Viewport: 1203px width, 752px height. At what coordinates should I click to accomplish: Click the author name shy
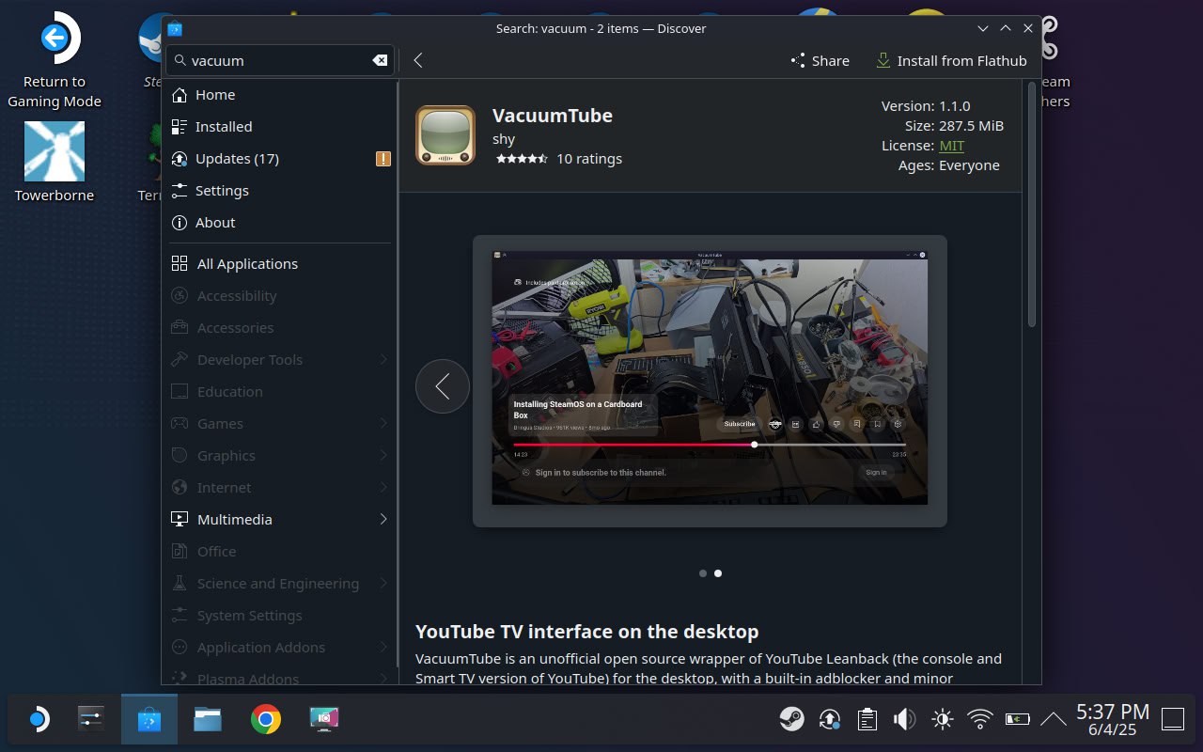pyautogui.click(x=504, y=138)
